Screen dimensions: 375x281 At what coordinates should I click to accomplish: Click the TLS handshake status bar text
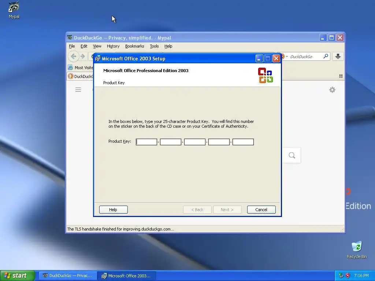tap(120, 229)
